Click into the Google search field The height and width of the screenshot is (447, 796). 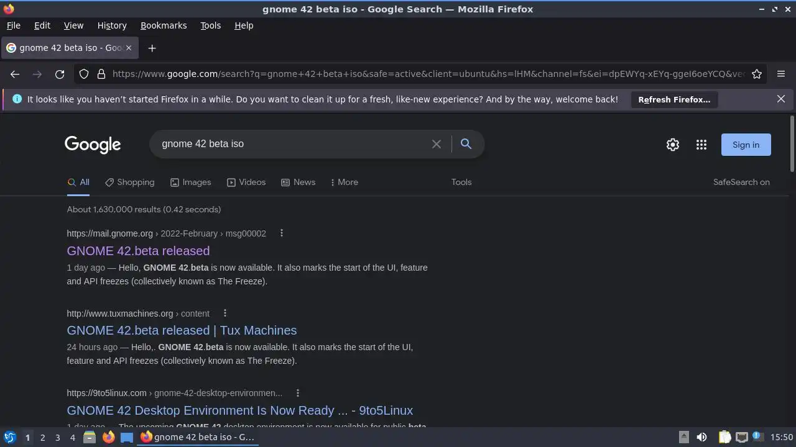coord(292,144)
